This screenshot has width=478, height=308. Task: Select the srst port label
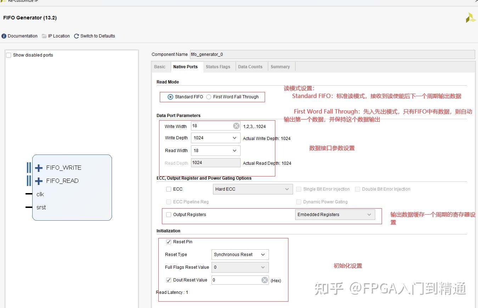[x=41, y=208]
